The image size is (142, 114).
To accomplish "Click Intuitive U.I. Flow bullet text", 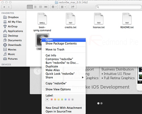I will [x=116, y=74].
